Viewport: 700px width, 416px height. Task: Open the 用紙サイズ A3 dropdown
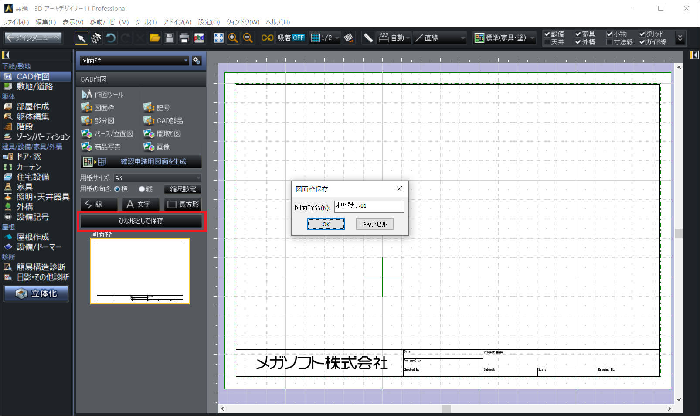pos(157,178)
